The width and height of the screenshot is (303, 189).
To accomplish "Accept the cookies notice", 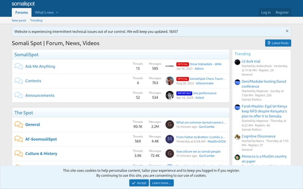I will coord(139,183).
